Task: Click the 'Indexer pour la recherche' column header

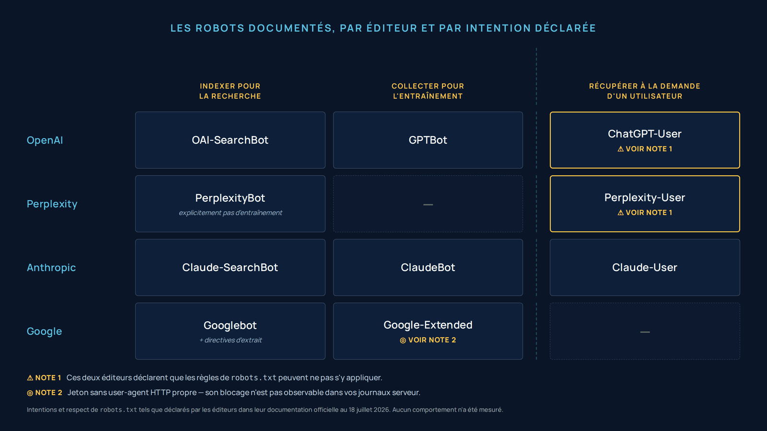Action: 230,91
